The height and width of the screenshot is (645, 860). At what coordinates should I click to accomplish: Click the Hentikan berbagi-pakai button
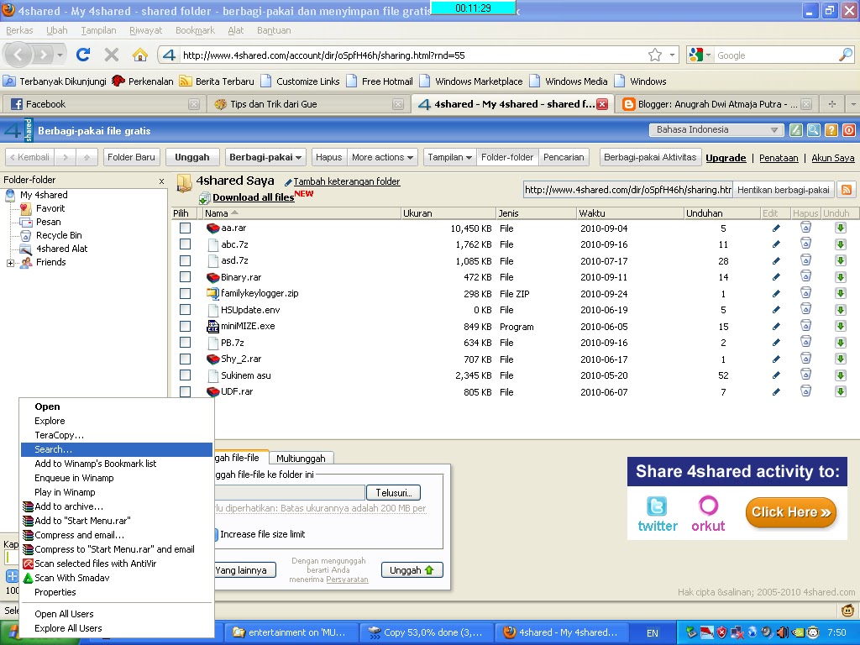(784, 190)
